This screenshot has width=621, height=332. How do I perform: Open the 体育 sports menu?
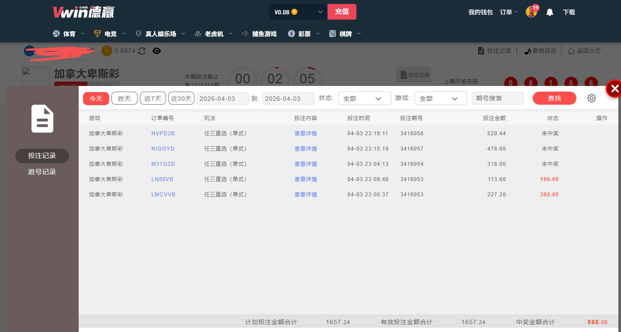69,34
